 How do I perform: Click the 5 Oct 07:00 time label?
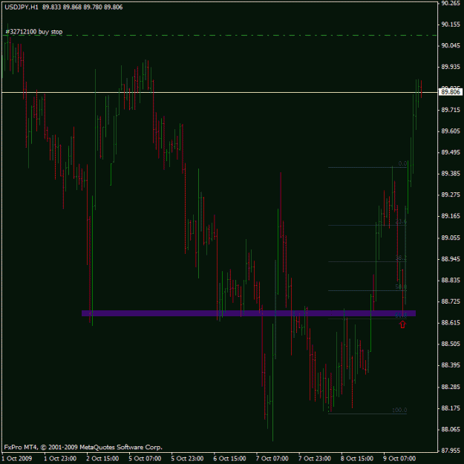point(145,458)
